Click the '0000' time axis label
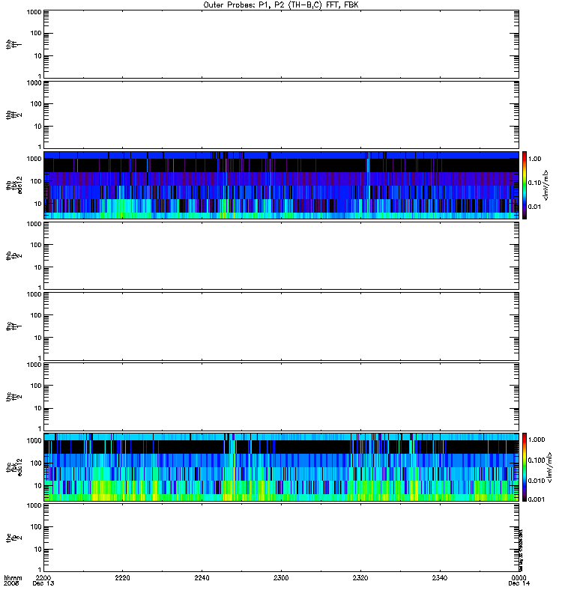The image size is (562, 599). (x=519, y=577)
